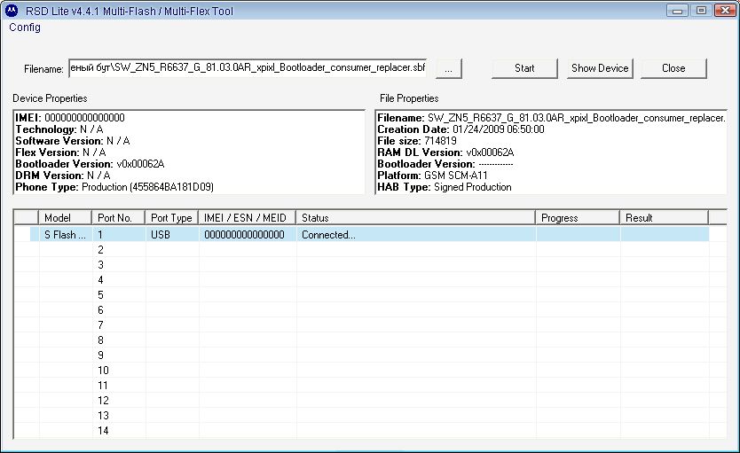This screenshot has height=453, width=740.
Task: Click the Progress column header
Action: pos(578,218)
